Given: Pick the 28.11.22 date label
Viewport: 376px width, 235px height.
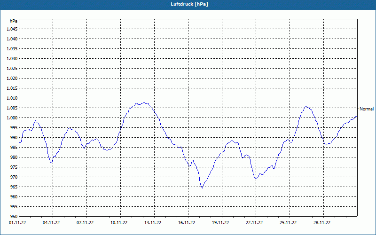Looking at the screenshot, I should coord(322,223).
